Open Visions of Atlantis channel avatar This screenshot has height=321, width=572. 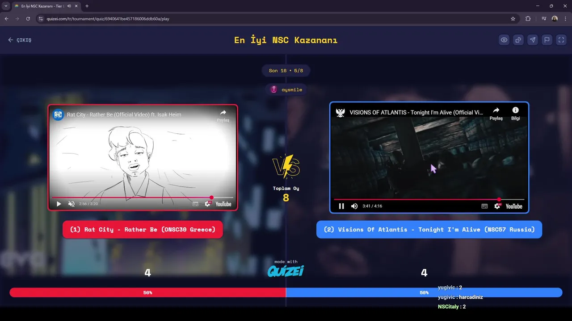[x=341, y=112]
